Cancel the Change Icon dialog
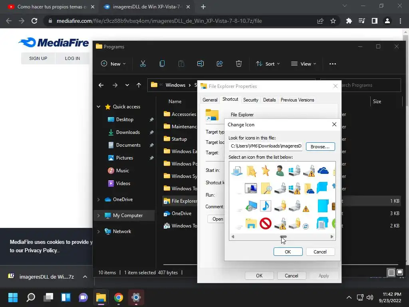 (320, 252)
